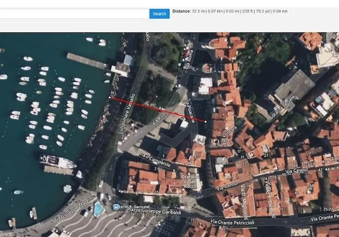
Task: Click the Via Pisacane street label
Action: pos(190,110)
